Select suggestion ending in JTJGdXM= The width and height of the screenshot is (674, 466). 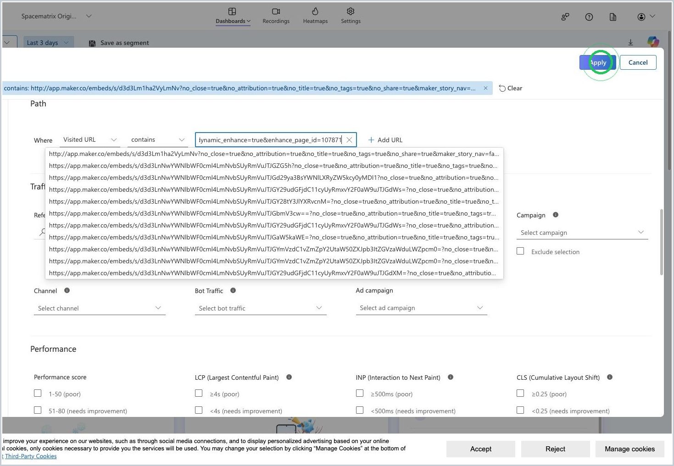pos(274,273)
